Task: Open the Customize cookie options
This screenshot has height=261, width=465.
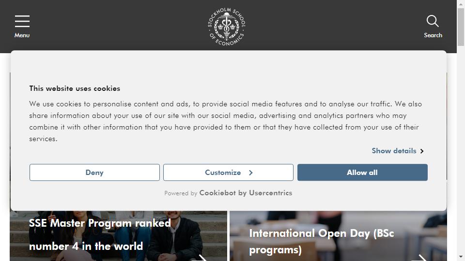Action: pyautogui.click(x=228, y=173)
